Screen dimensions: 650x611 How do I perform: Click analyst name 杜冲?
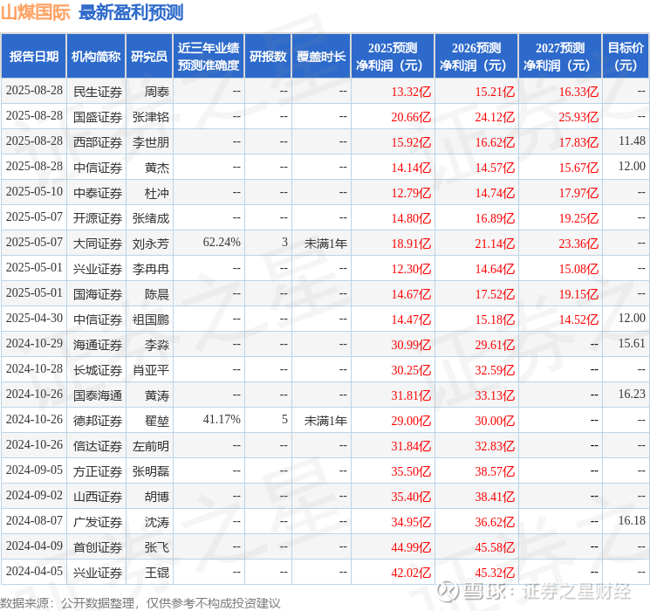(x=157, y=193)
